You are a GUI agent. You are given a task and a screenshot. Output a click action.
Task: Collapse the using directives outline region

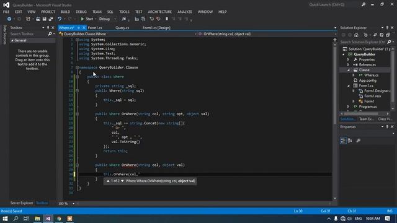77,40
